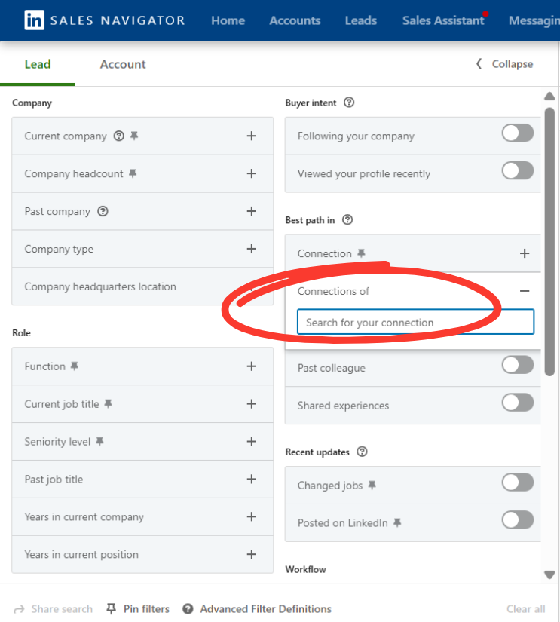The width and height of the screenshot is (560, 622).
Task: Click pin icon beside Posted on LinkedIn
Action: point(397,522)
